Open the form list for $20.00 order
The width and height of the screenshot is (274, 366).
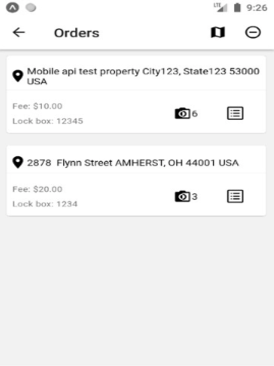[235, 196]
